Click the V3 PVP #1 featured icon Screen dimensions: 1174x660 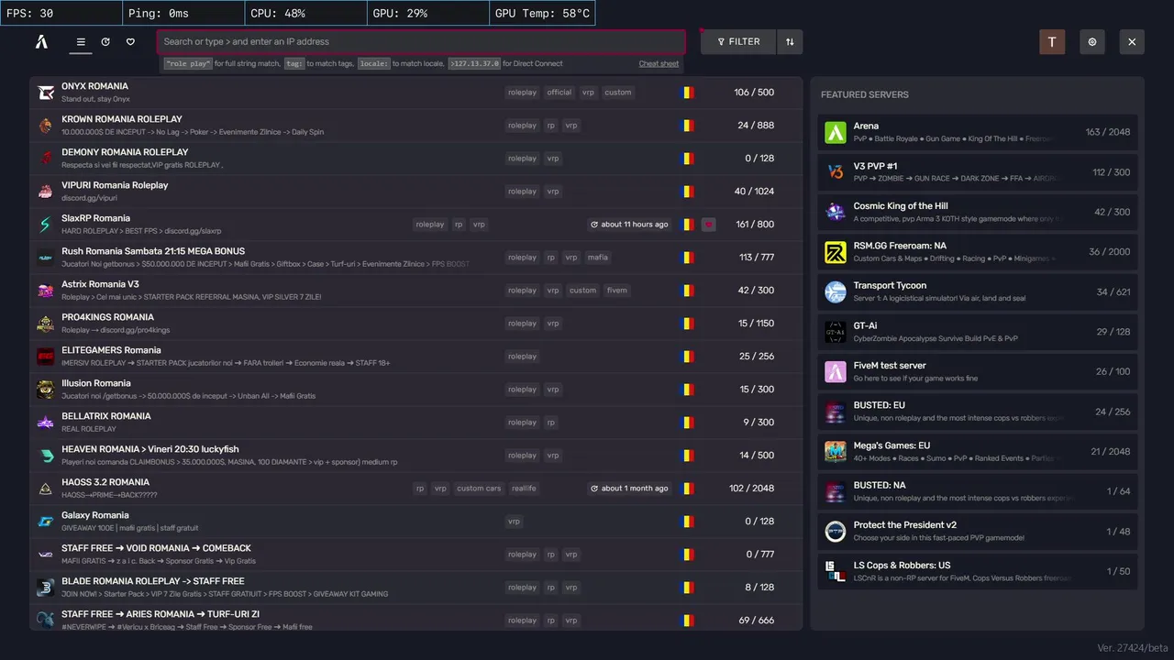[x=836, y=172]
